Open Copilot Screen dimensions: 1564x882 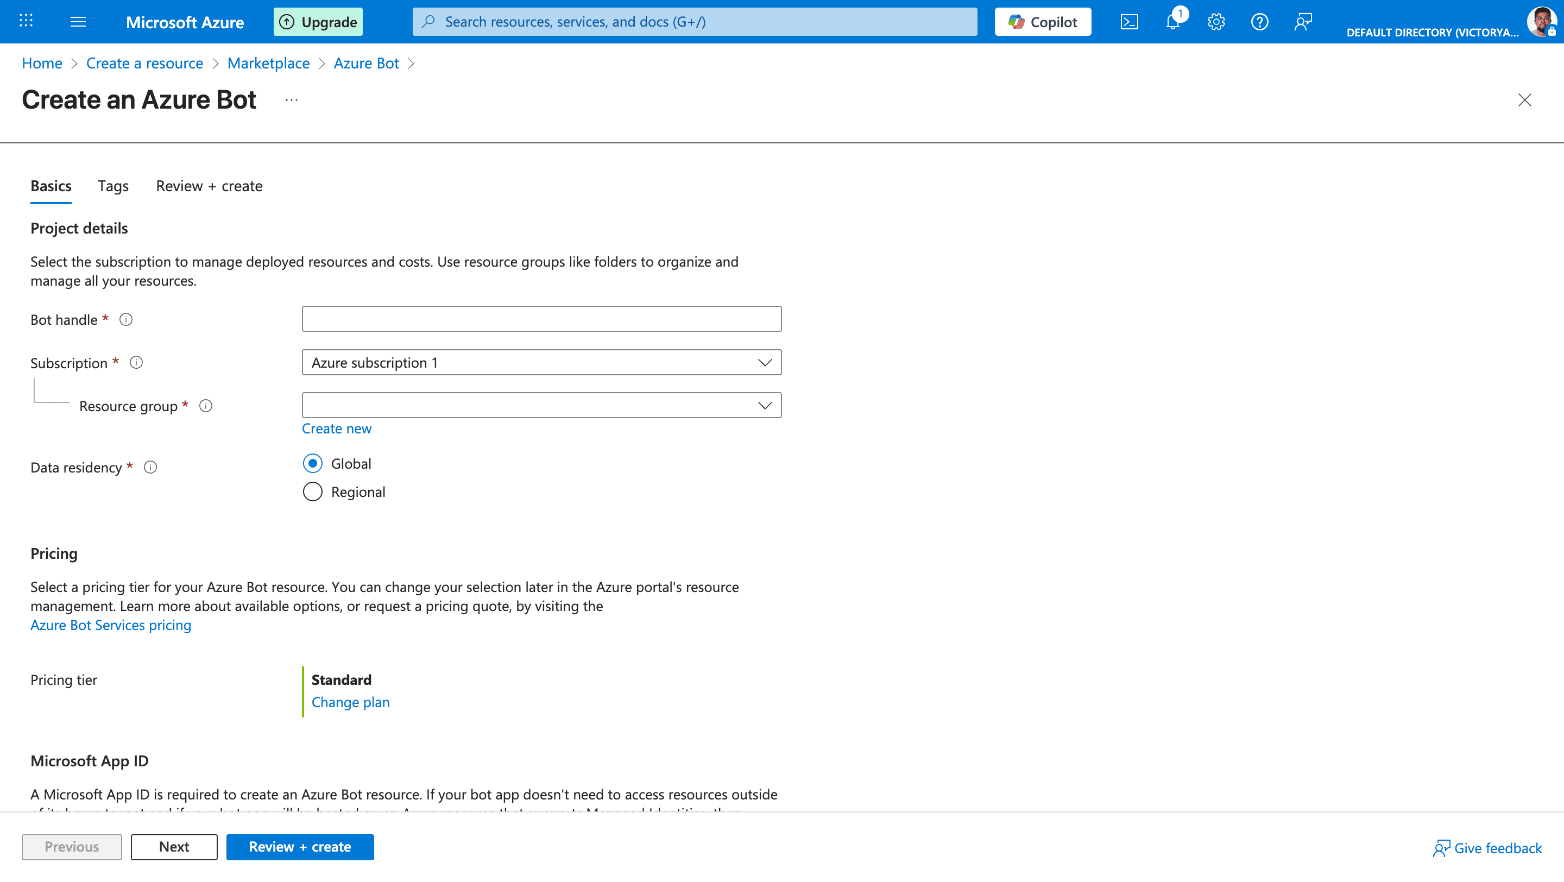[1043, 22]
